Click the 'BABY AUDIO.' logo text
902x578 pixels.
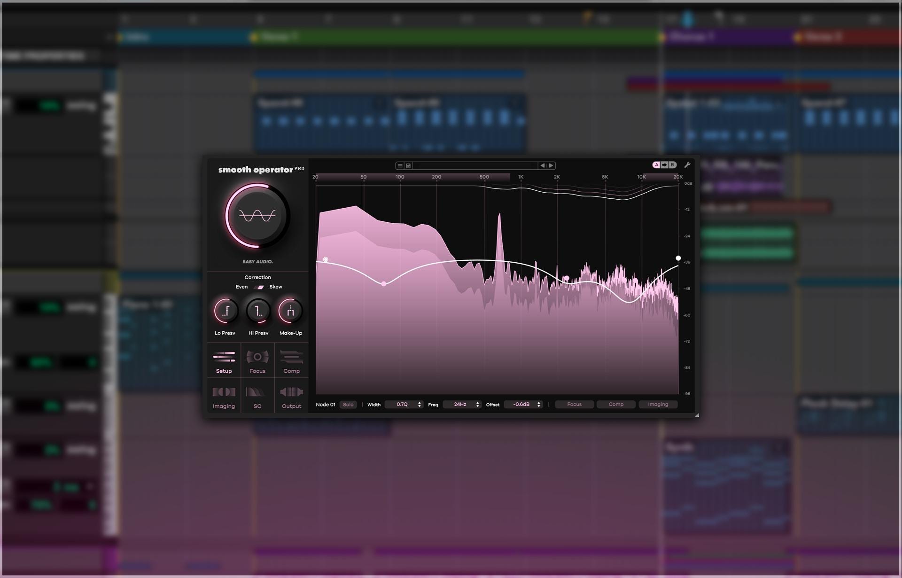[x=257, y=262]
